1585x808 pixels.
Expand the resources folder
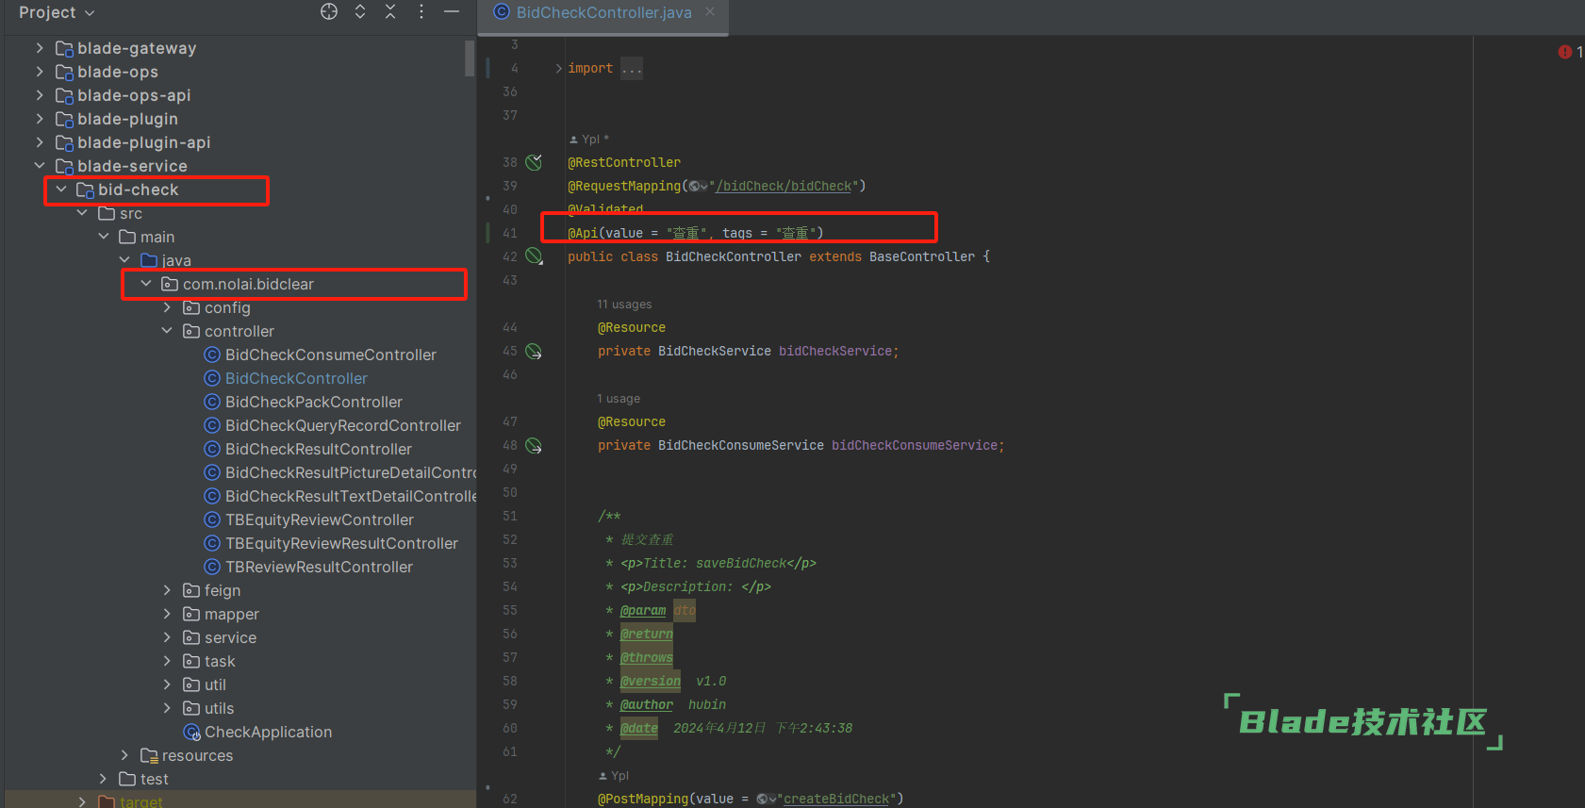click(x=124, y=754)
